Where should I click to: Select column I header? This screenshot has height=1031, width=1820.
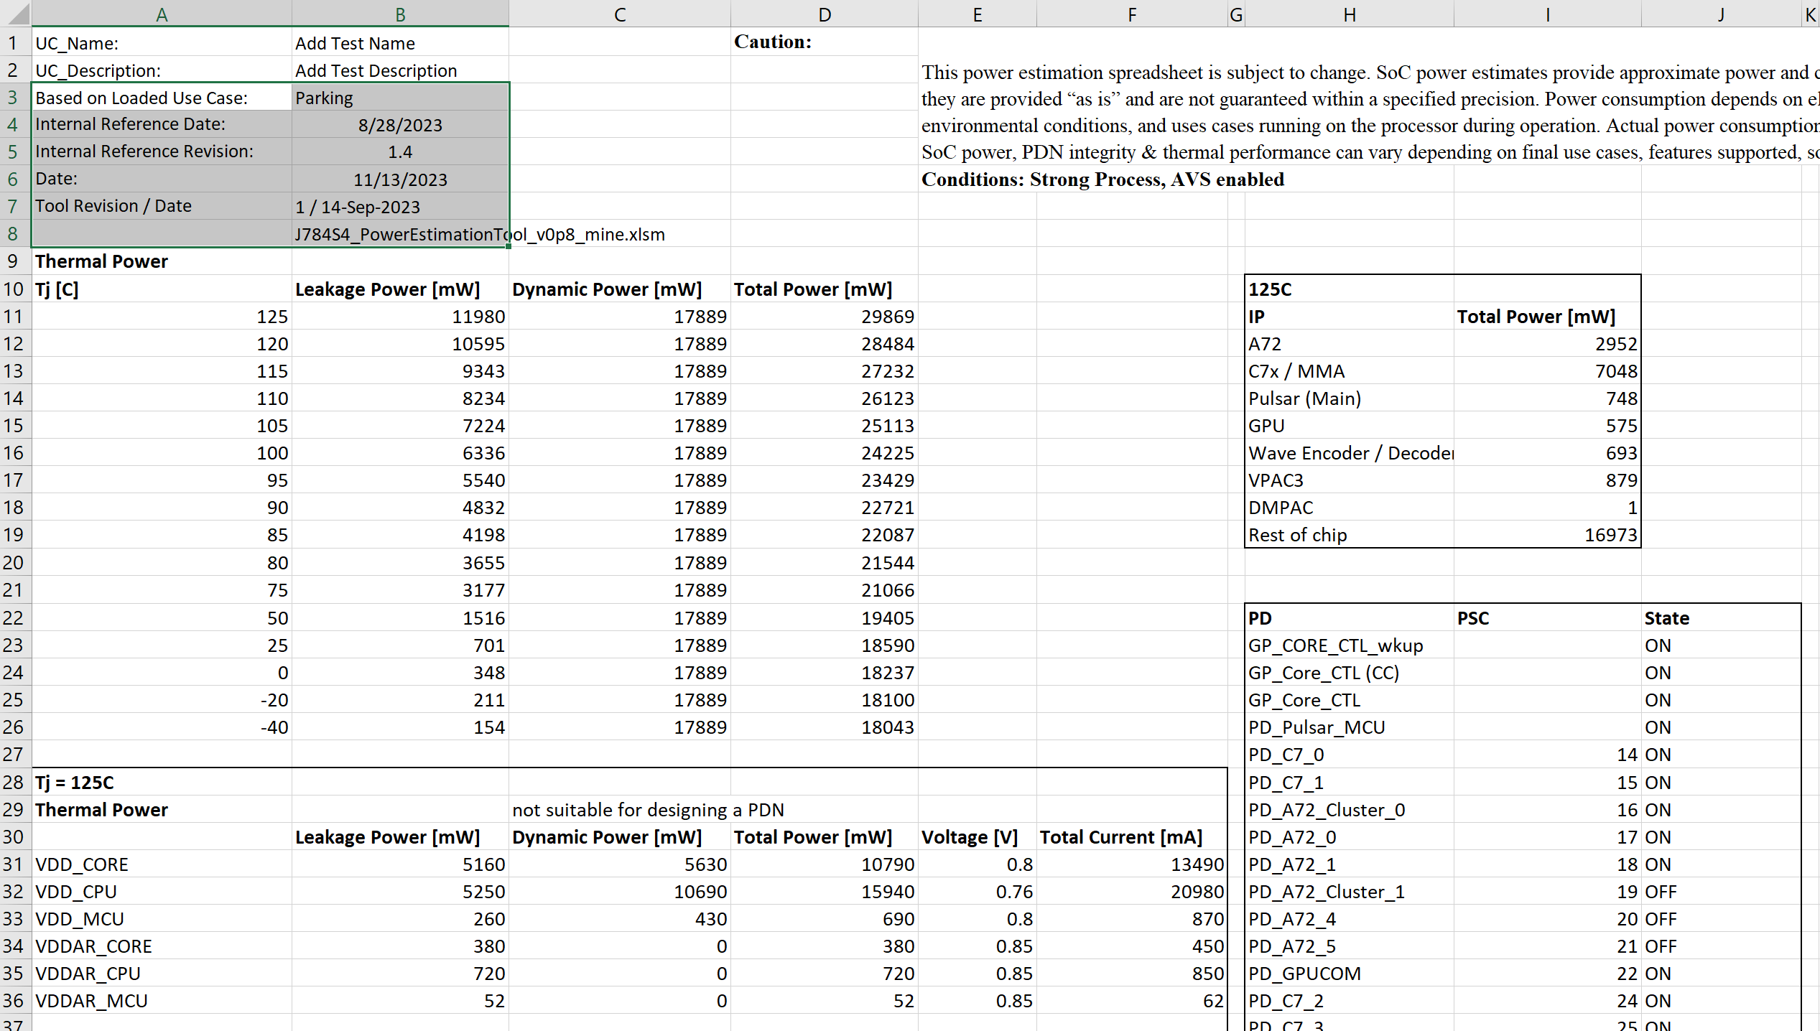coord(1548,14)
